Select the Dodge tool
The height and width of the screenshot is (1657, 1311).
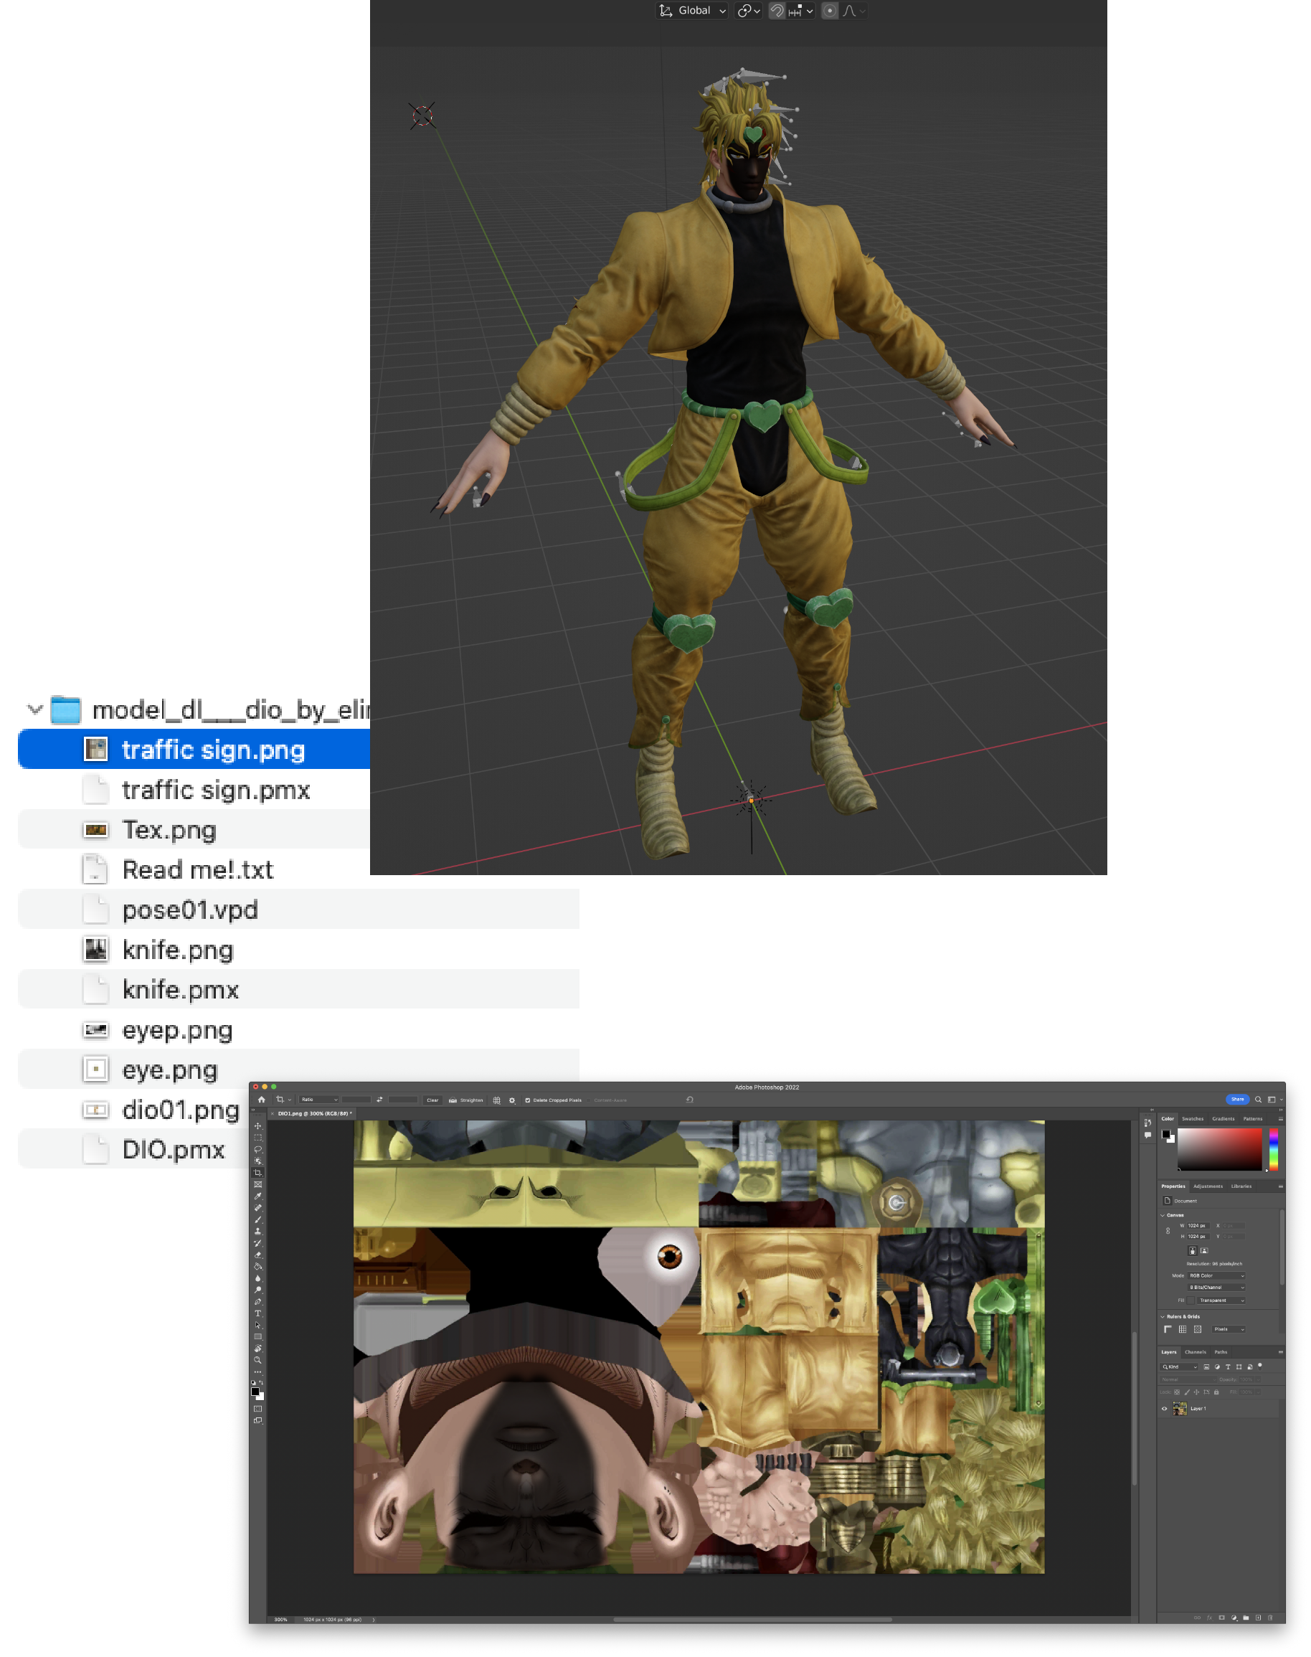259,1290
